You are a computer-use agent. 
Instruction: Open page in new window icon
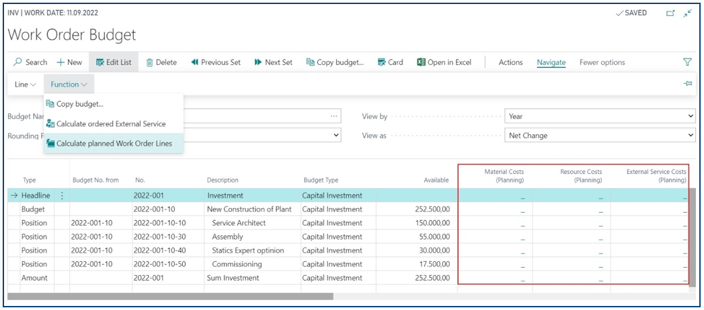pyautogui.click(x=670, y=13)
